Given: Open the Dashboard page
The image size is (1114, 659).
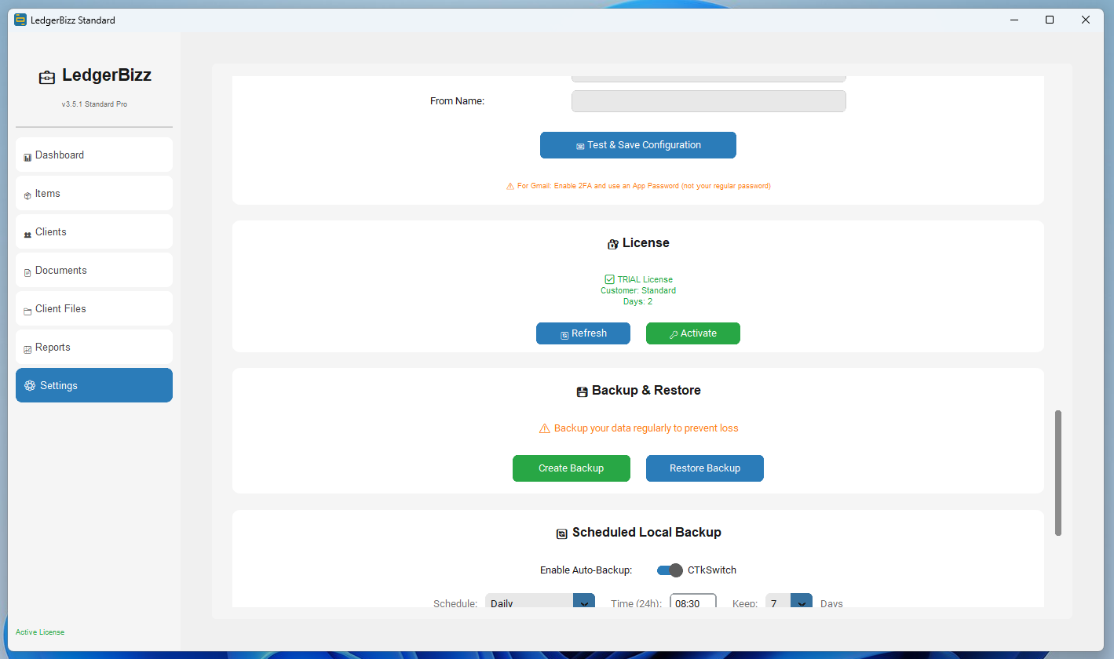Looking at the screenshot, I should click(94, 155).
